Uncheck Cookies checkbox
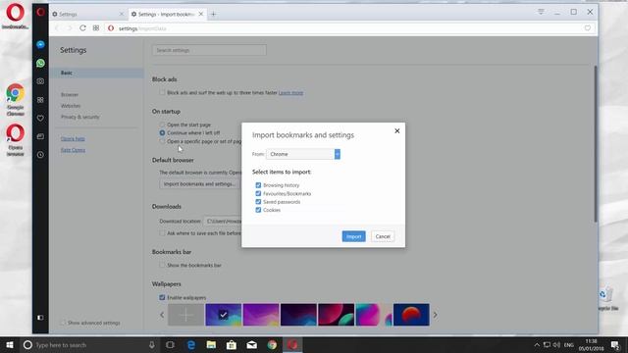Viewport: 628px width, 353px height. 258,210
